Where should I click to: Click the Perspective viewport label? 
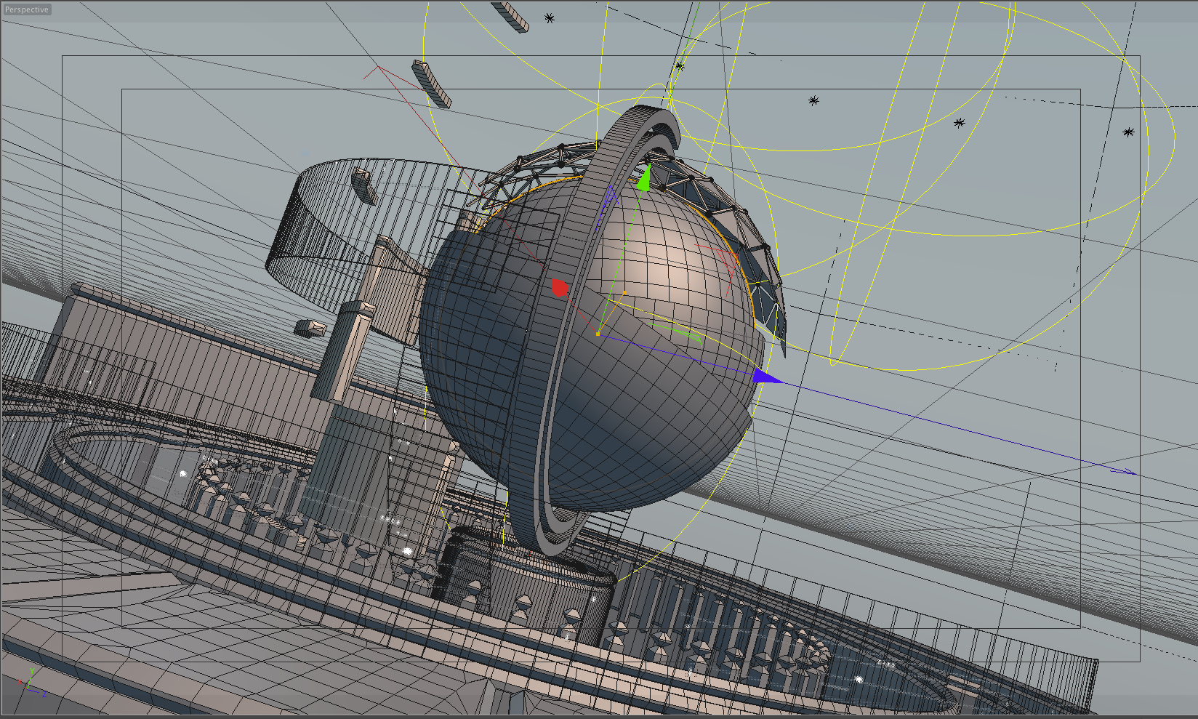[x=26, y=9]
